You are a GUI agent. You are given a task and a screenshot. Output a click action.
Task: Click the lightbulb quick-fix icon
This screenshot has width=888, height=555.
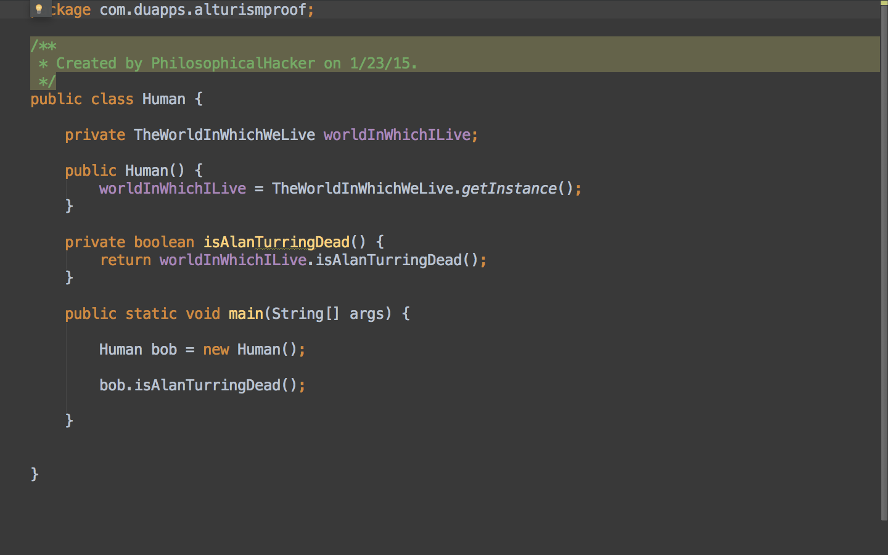(39, 9)
